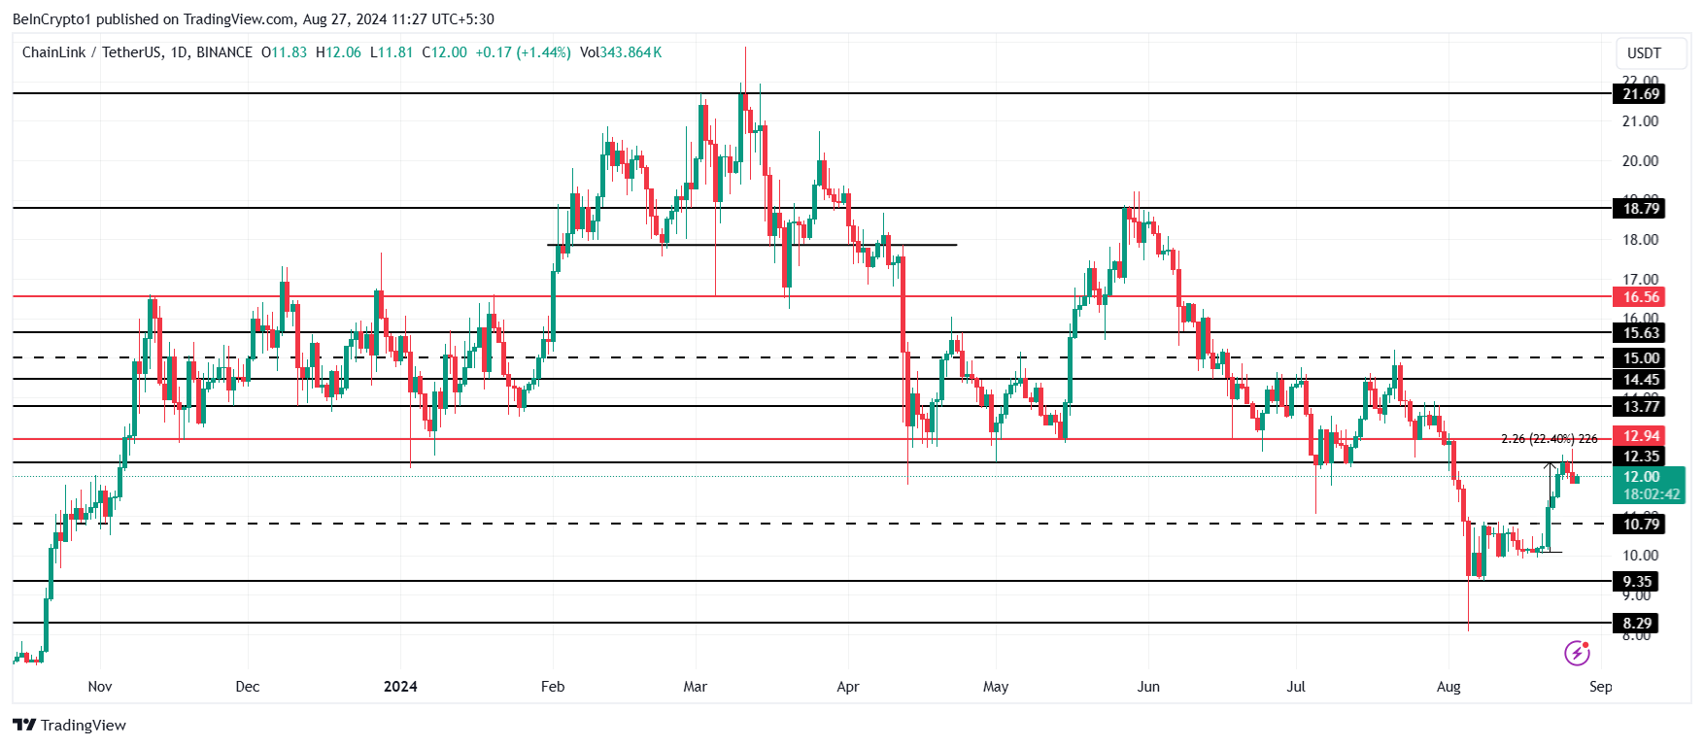The image size is (1704, 746).
Task: Click the 2.26 (22.40%) measurement label
Action: pos(1549,439)
